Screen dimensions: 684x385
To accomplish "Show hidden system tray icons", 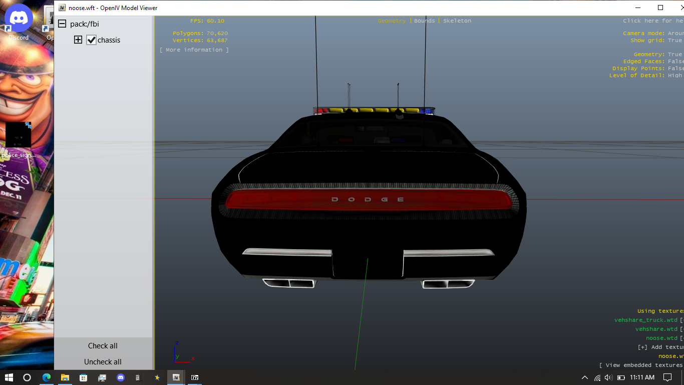I will 584,377.
